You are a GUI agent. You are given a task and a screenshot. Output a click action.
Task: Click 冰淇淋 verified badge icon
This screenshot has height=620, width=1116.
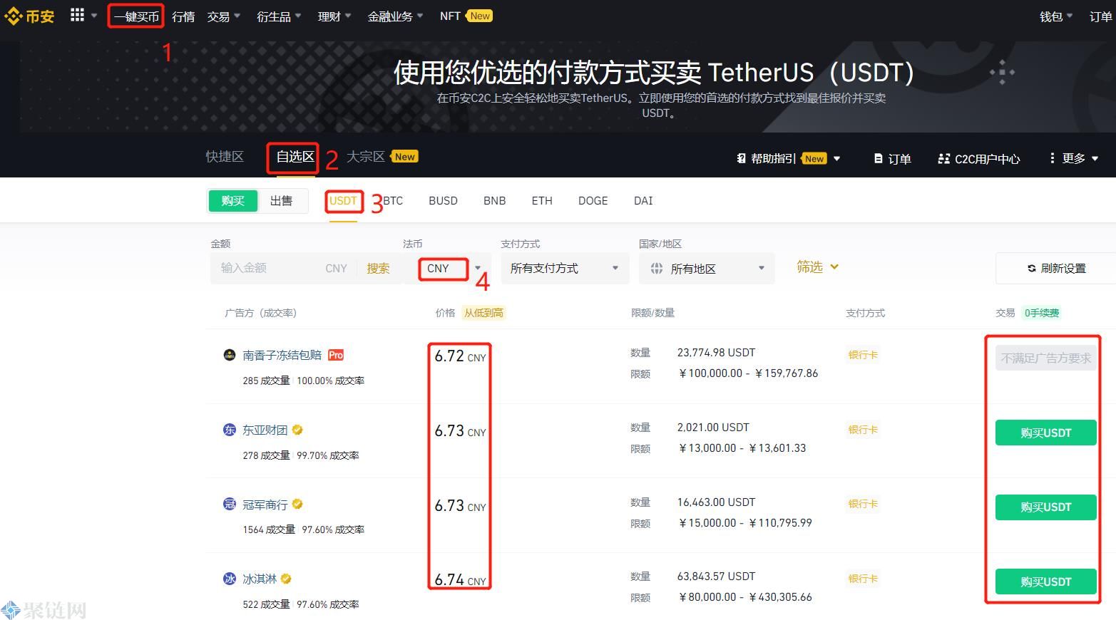pos(286,579)
